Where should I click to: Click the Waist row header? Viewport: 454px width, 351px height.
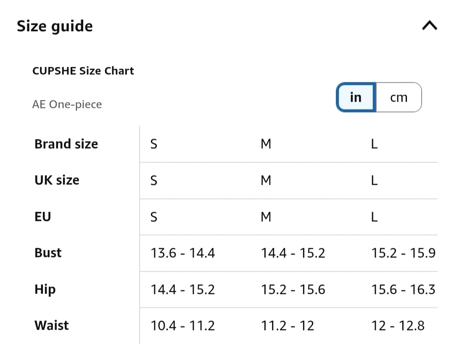[52, 325]
